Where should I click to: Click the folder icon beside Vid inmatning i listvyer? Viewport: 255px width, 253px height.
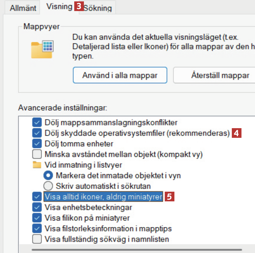37,165
